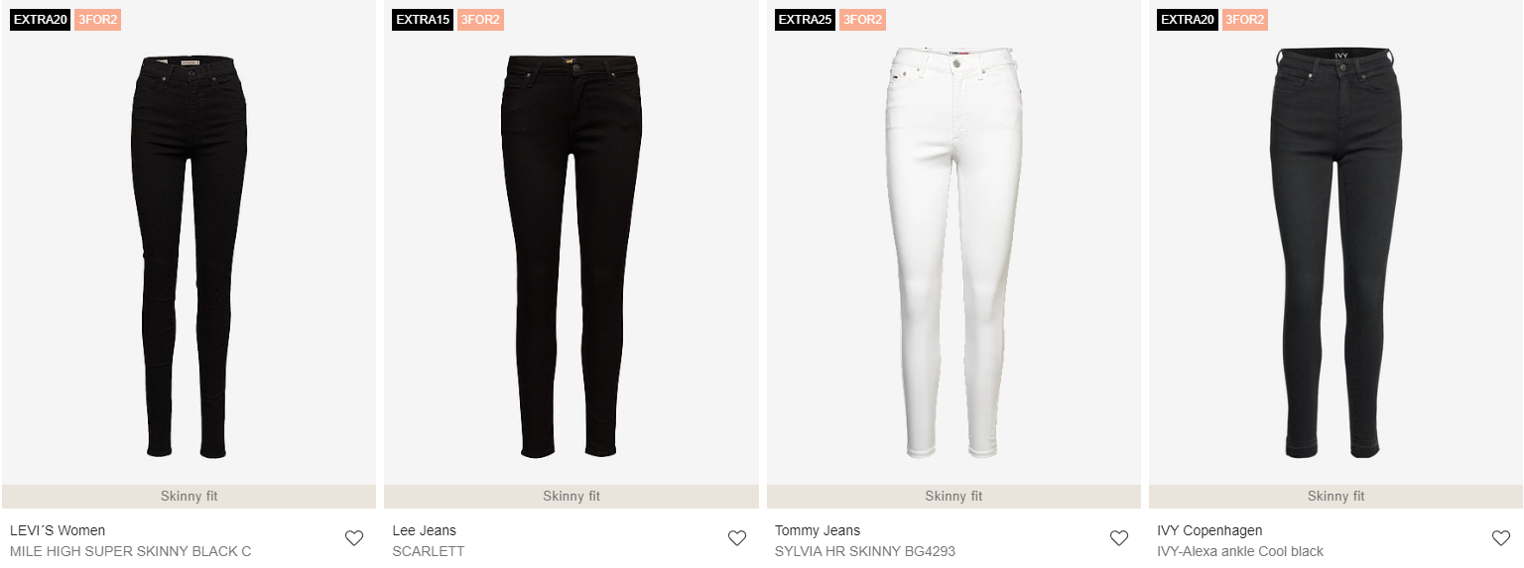
Task: Click the EXTRA15 badge on Lee Jeans
Action: tap(423, 20)
